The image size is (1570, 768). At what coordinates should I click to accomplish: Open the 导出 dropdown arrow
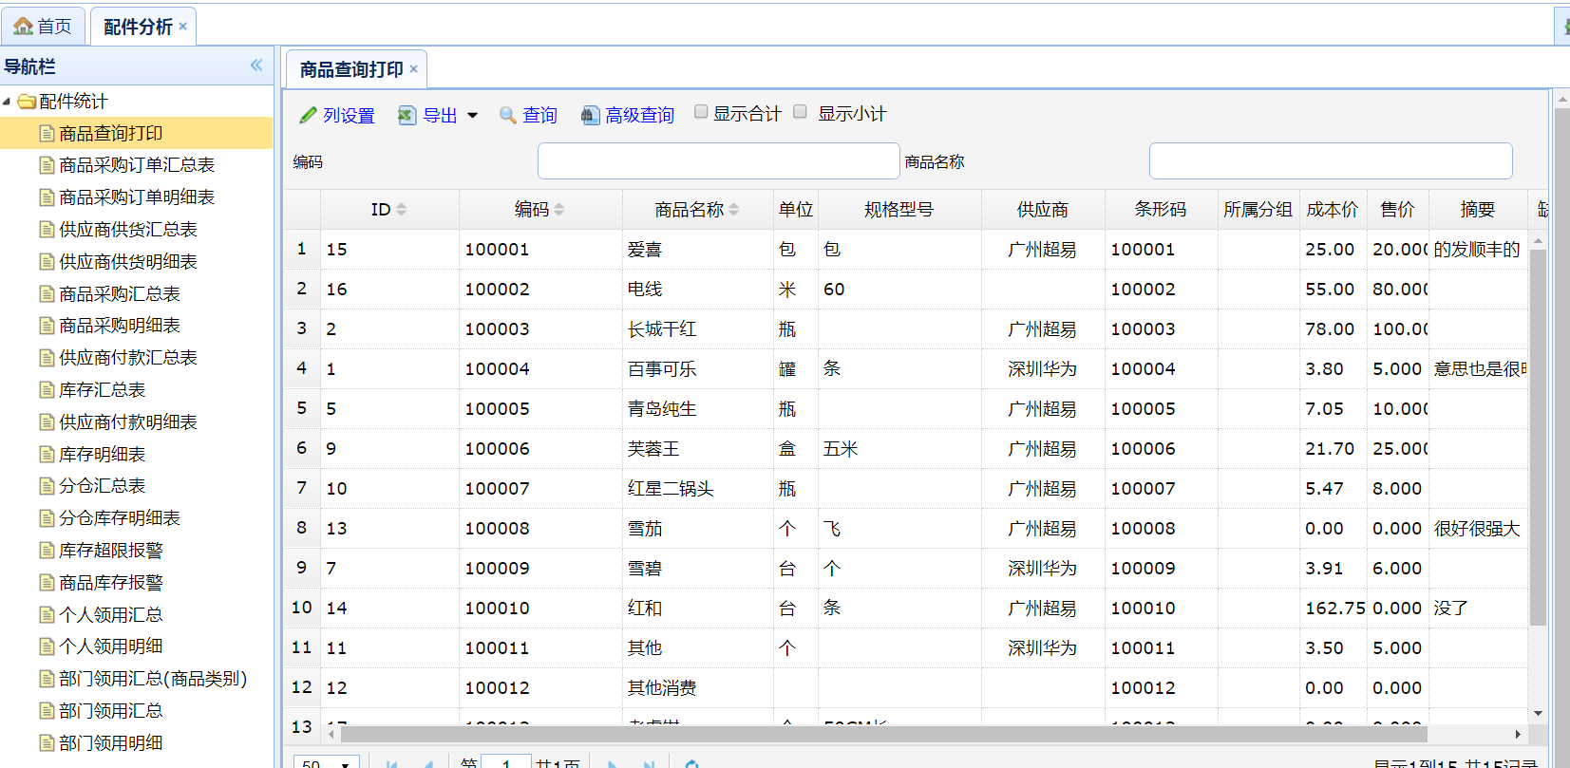(473, 116)
